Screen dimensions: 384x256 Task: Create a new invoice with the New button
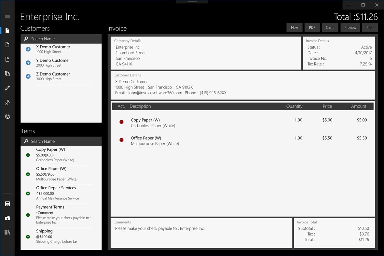294,27
